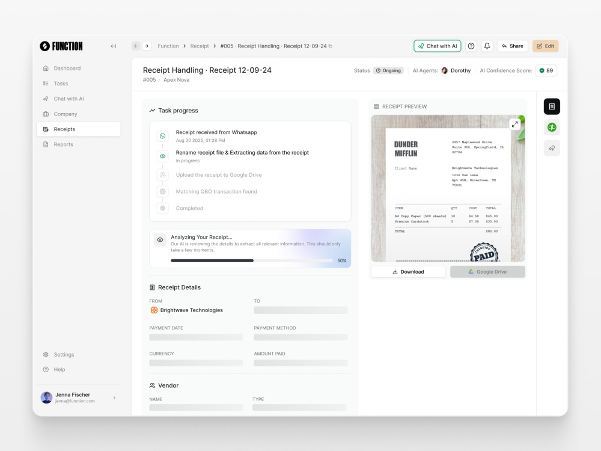This screenshot has height=451, width=601.
Task: Click the receipt preview image
Action: click(x=448, y=188)
